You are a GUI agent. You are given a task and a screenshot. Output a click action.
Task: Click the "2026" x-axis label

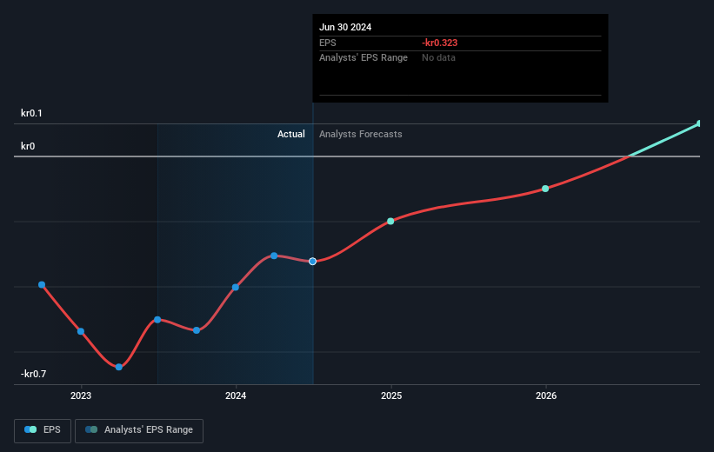pos(546,395)
